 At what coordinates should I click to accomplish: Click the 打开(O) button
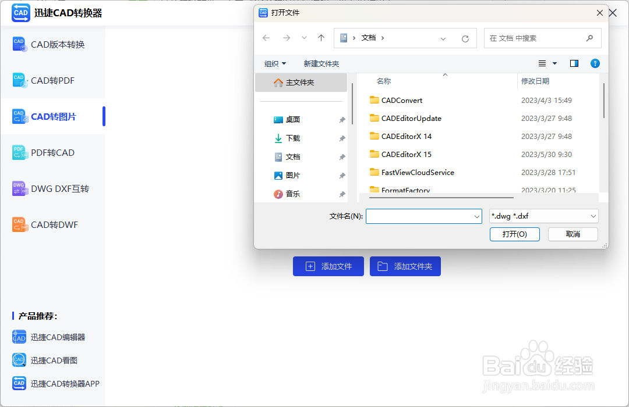click(x=515, y=234)
